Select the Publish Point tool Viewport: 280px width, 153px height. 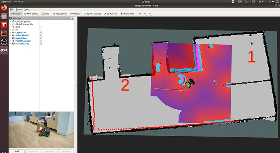coord(127,14)
